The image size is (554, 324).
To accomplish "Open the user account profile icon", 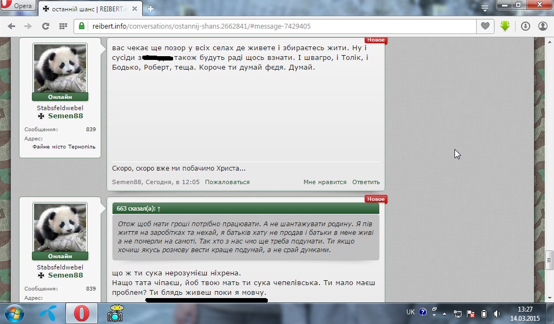I will [543, 26].
